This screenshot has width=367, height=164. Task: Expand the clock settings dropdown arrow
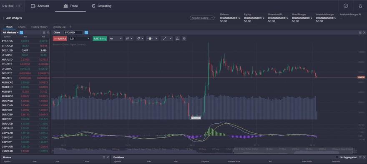tap(156, 39)
